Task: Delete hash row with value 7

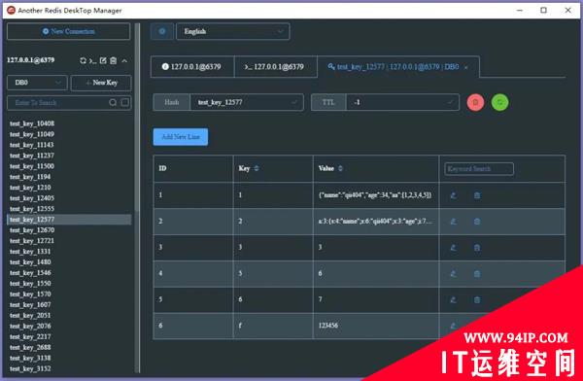Action: click(x=477, y=300)
